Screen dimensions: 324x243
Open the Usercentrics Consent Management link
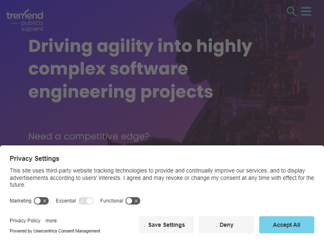point(67,231)
